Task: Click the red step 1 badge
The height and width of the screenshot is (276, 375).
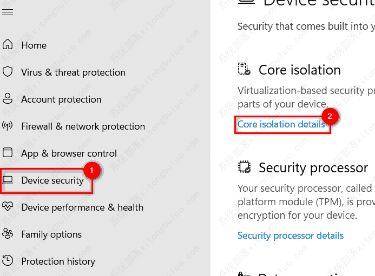Action: click(x=91, y=170)
